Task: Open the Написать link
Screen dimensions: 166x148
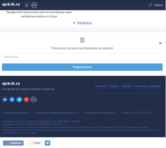Action: (x=85, y=23)
